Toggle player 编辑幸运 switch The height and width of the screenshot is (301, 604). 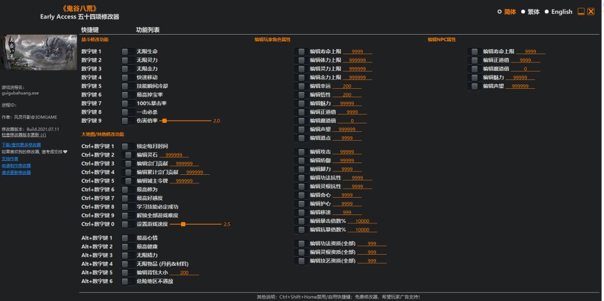point(301,86)
